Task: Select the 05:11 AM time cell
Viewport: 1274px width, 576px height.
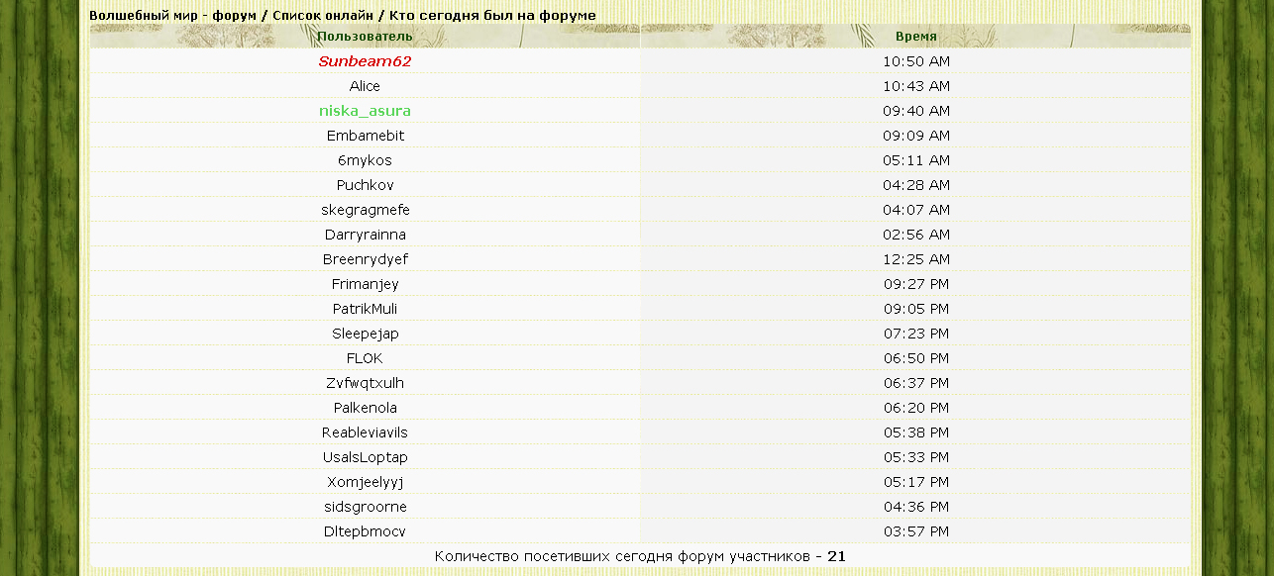Action: click(915, 160)
